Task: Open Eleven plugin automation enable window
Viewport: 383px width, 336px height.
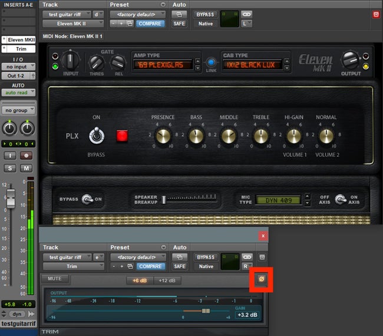Action: coord(179,14)
